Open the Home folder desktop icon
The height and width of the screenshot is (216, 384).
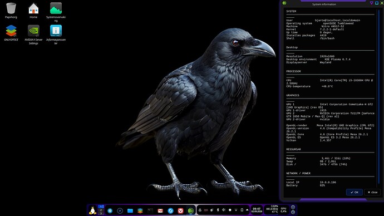[33, 11]
